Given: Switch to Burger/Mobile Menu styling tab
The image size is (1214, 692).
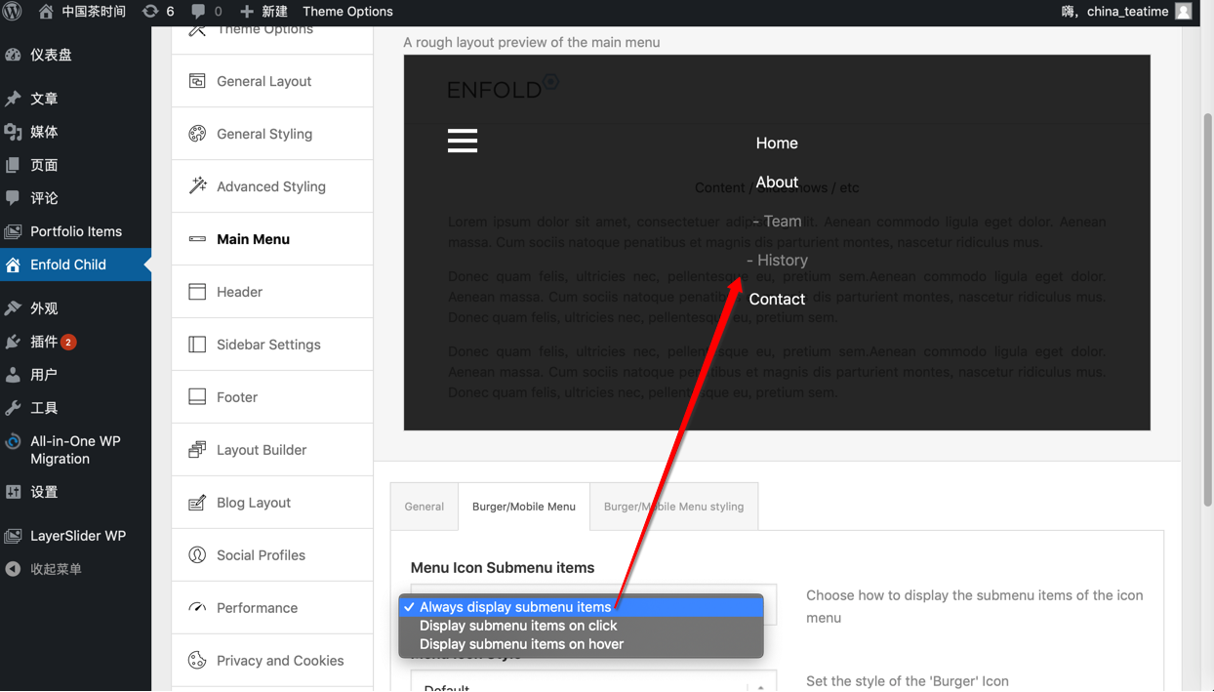Looking at the screenshot, I should [673, 507].
